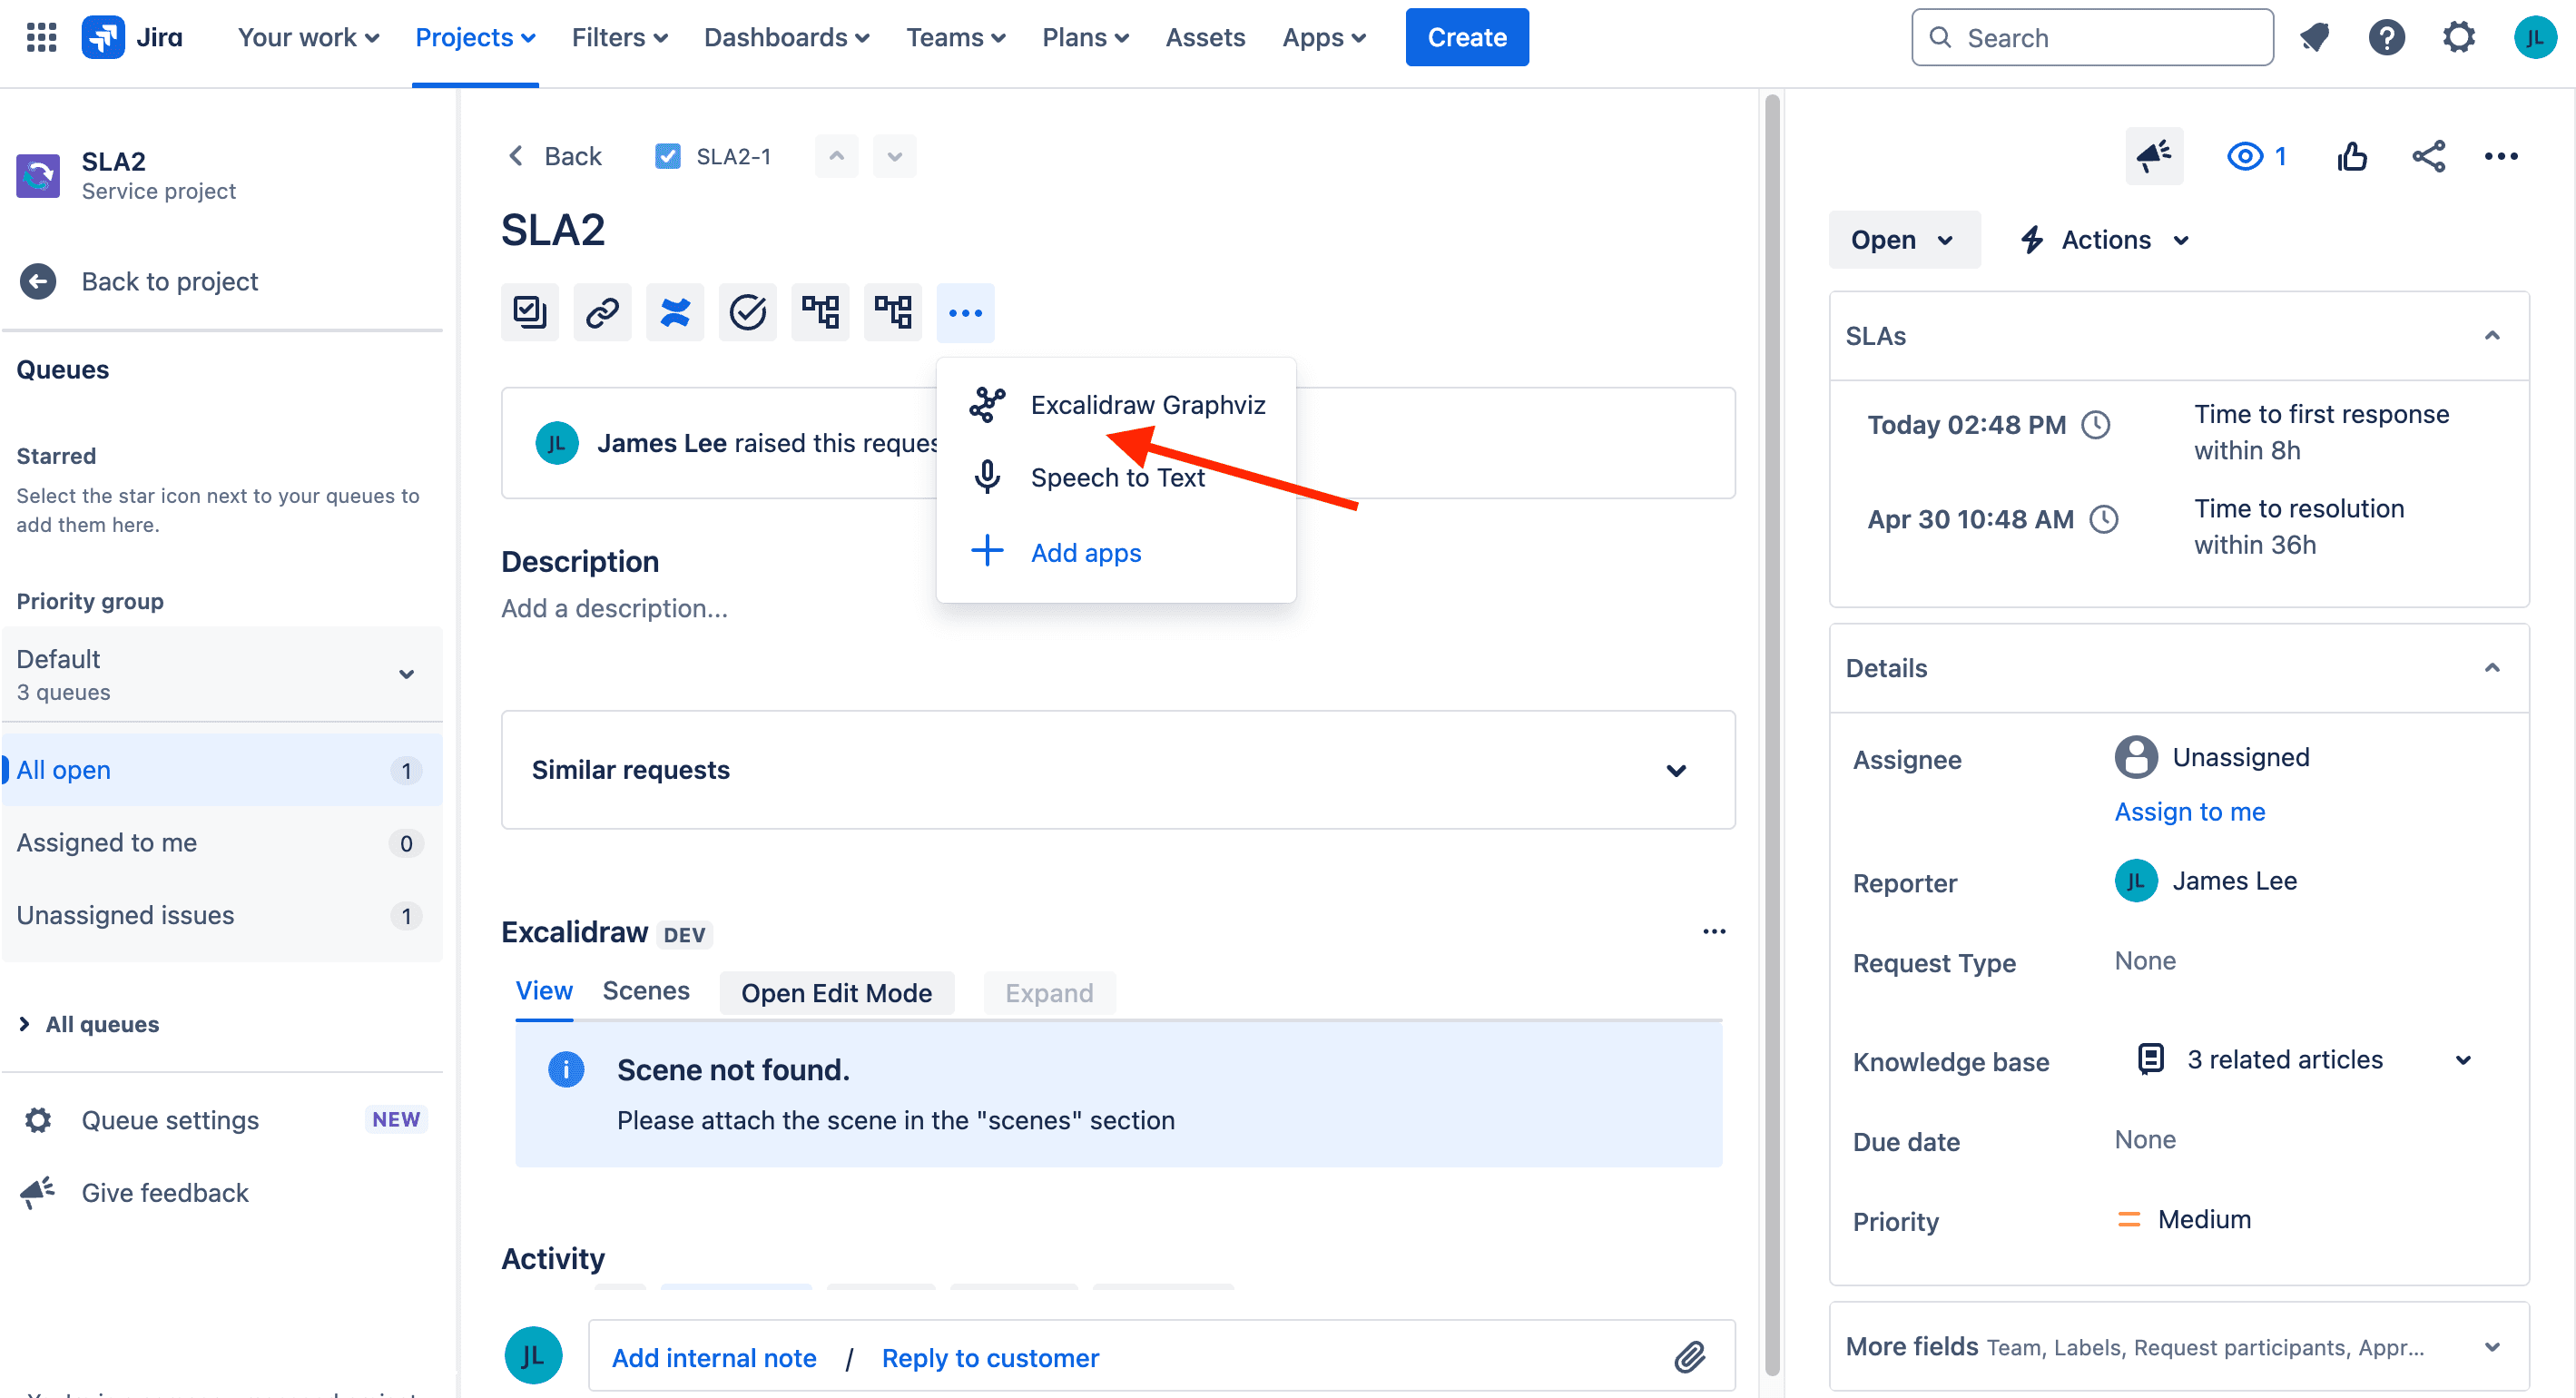This screenshot has height=1398, width=2576.
Task: Click the first hierarchy tree icon
Action: click(x=820, y=312)
